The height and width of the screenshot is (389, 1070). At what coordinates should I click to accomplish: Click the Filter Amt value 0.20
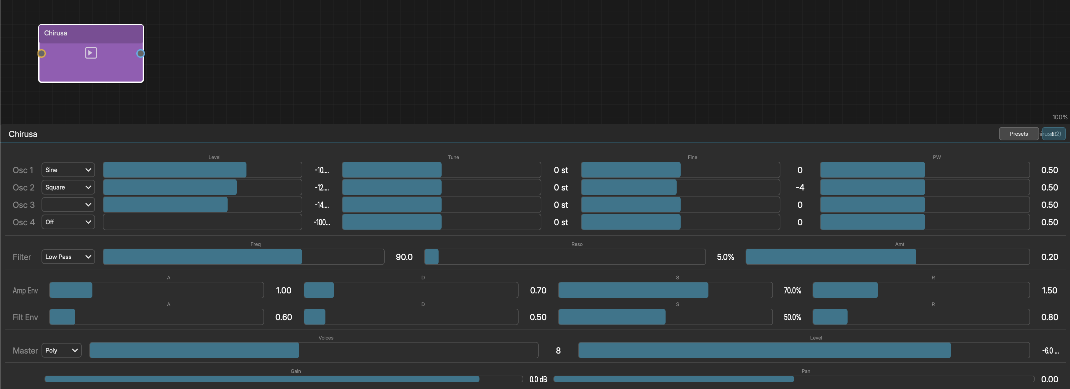(x=1049, y=257)
